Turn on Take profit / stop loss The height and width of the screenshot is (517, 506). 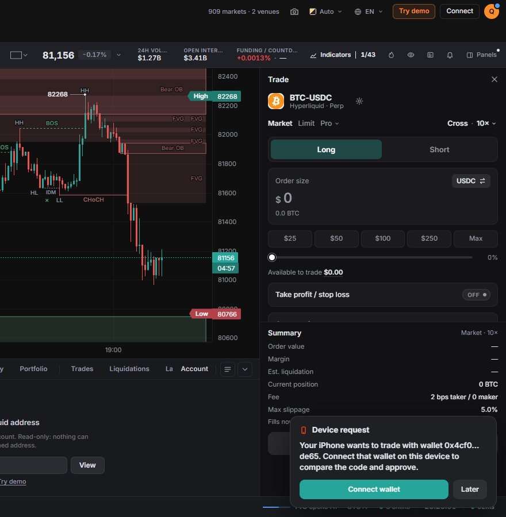pos(476,295)
